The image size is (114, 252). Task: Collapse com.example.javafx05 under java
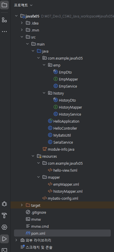coord(38,58)
